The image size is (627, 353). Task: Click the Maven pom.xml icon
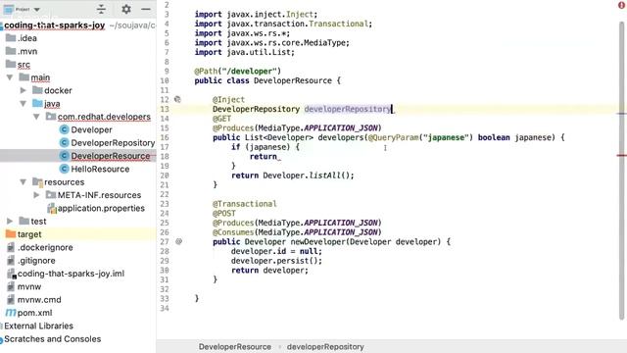(x=11, y=313)
